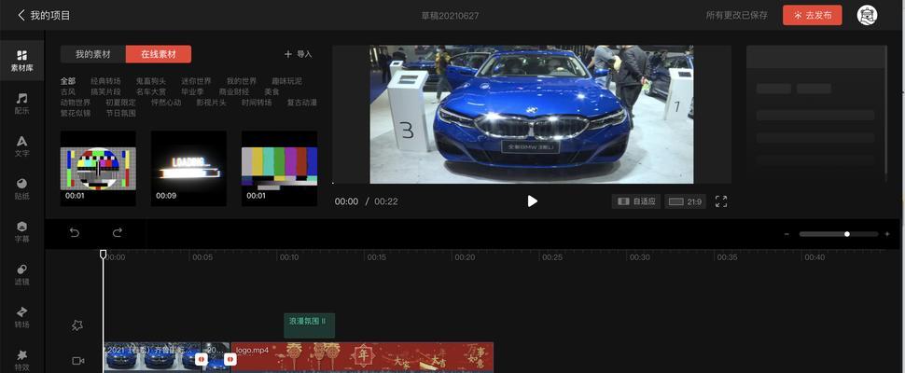Click the project title 草稿20210627
905x373 pixels.
[450, 16]
